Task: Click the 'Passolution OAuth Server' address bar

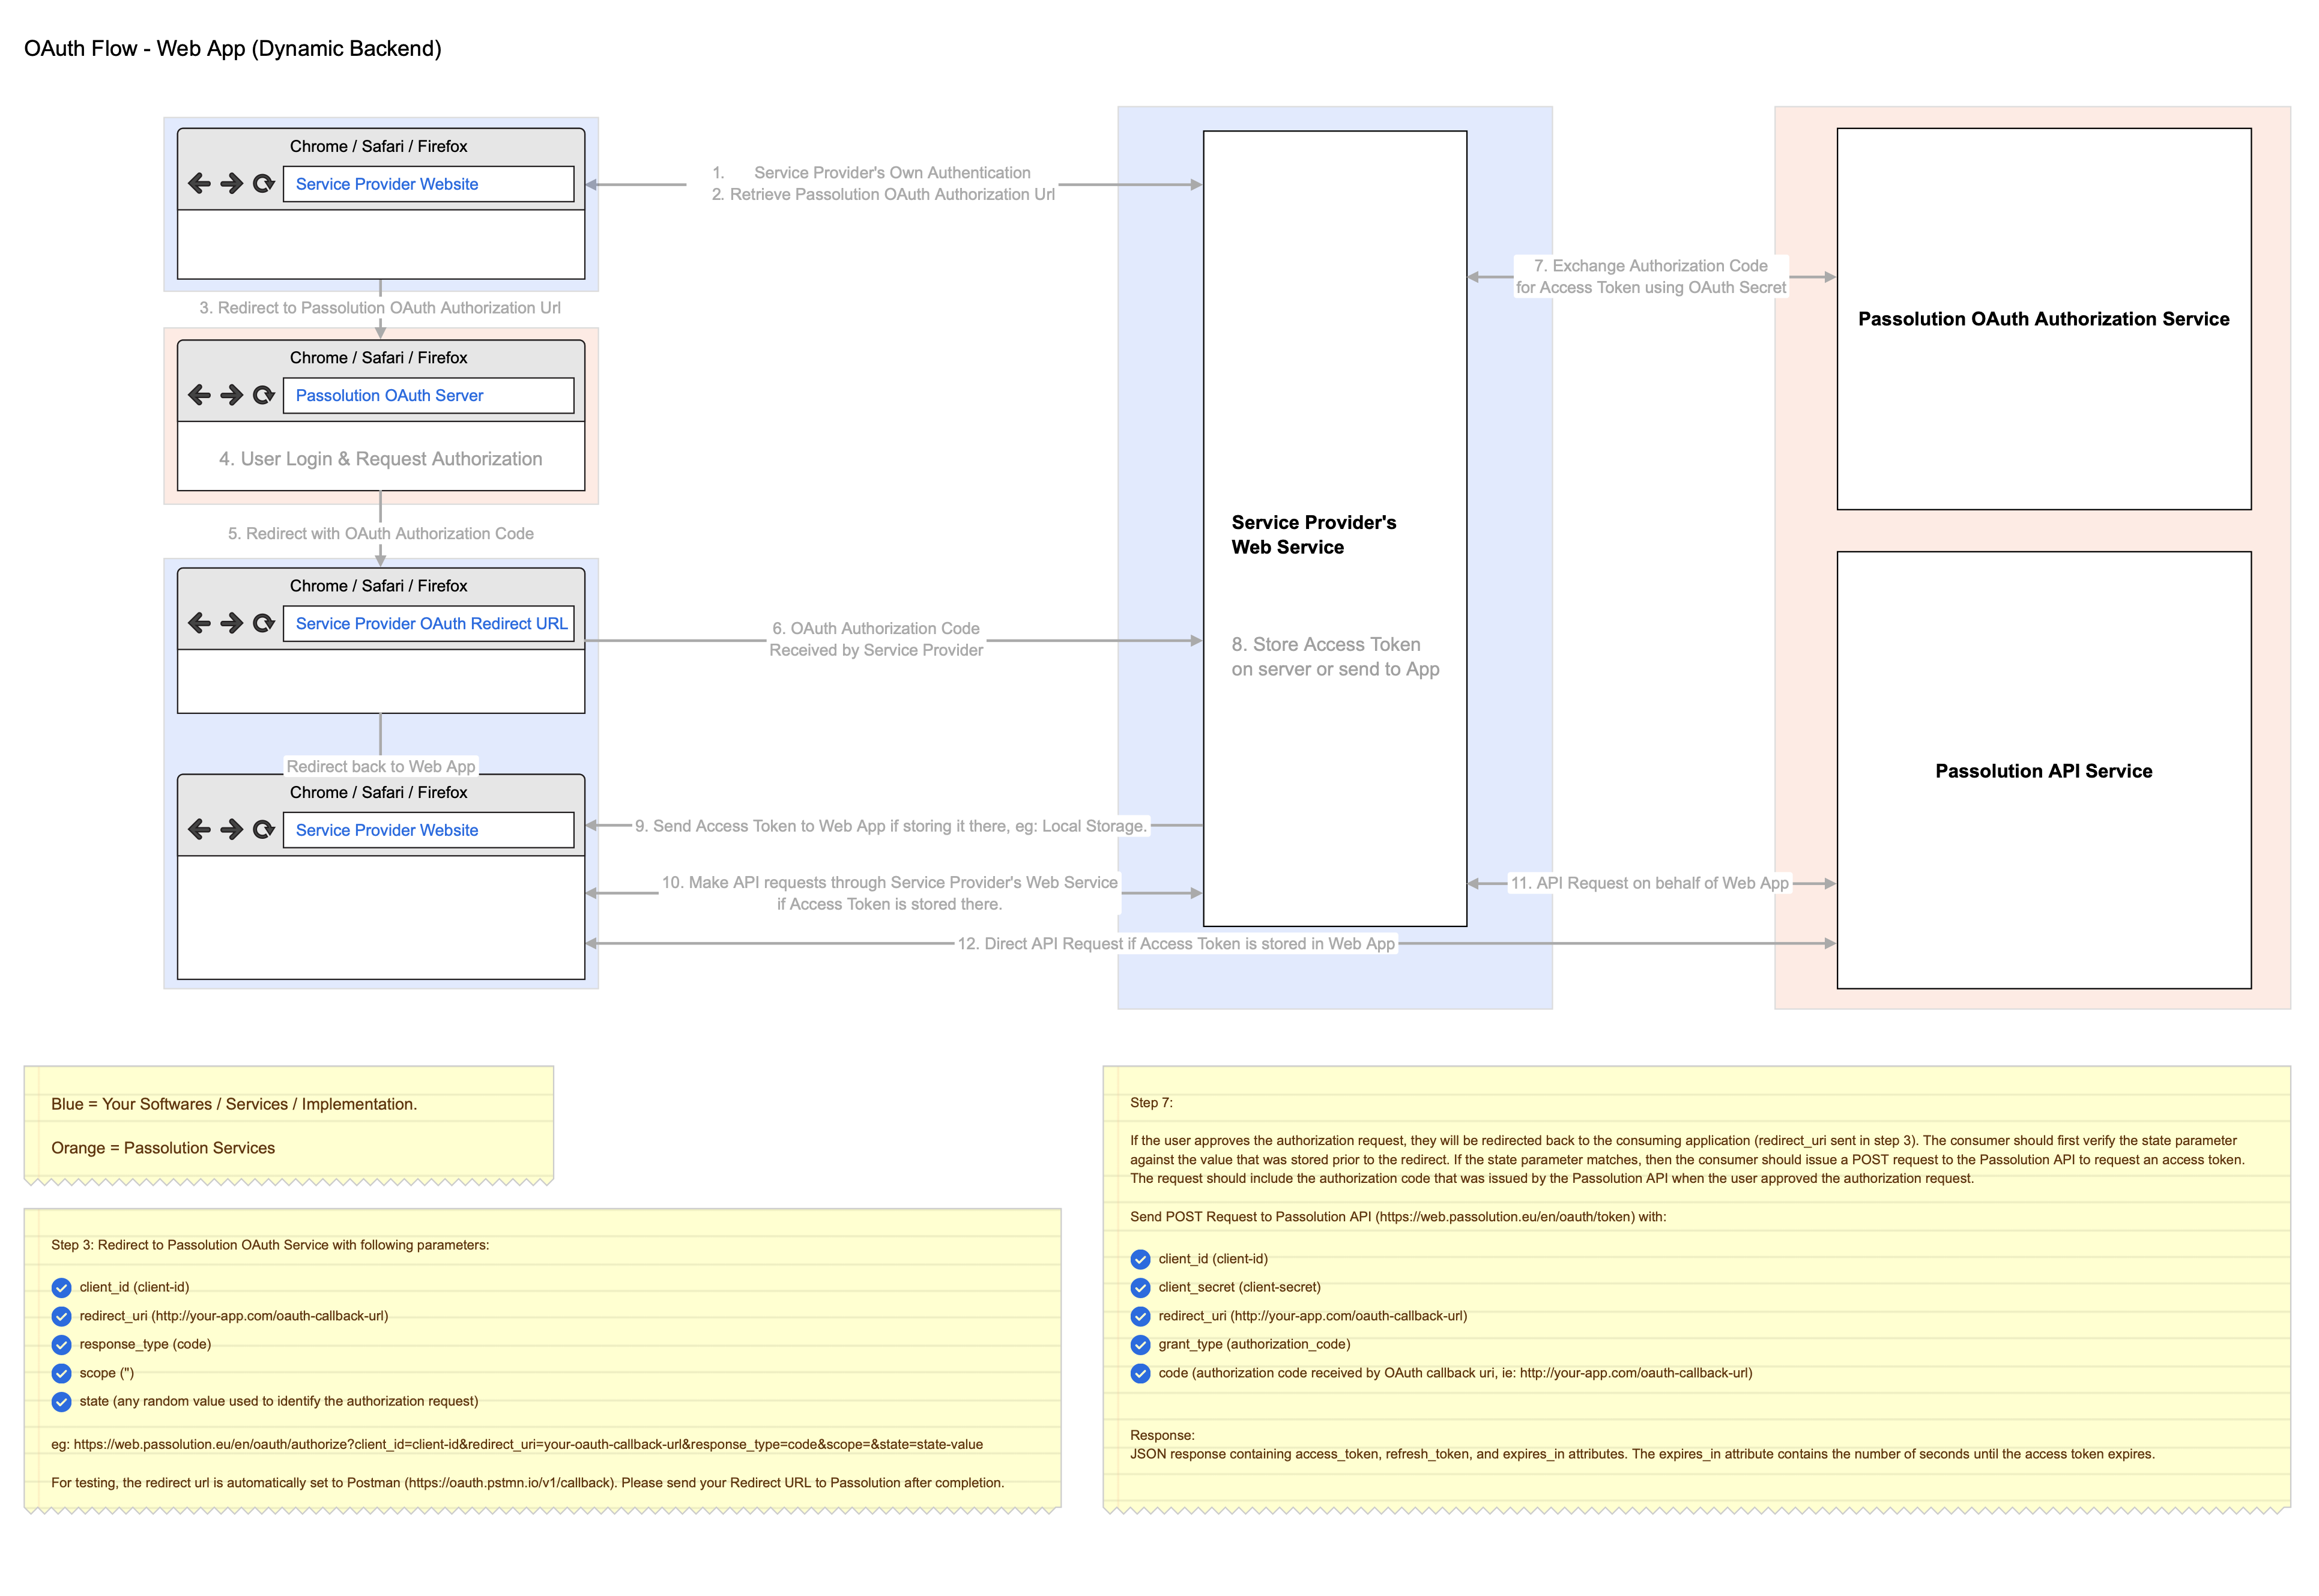Action: 428,395
